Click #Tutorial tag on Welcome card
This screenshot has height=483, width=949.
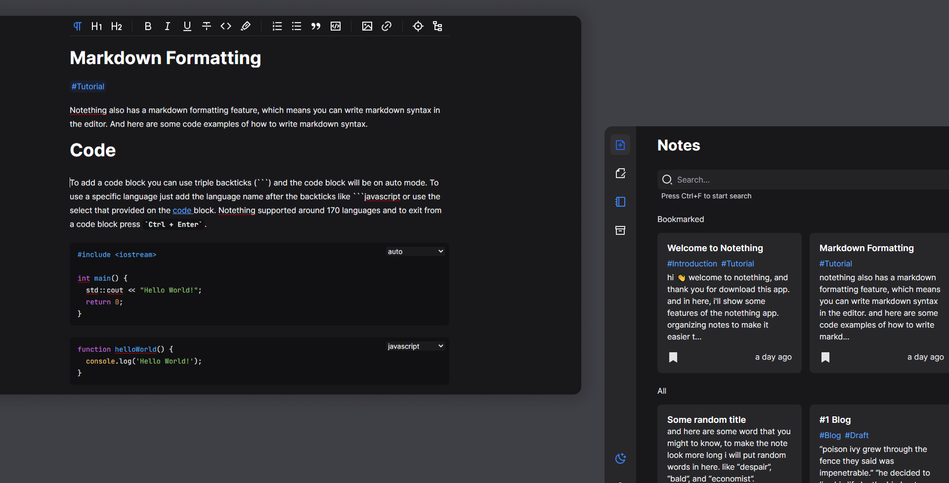[x=737, y=263]
